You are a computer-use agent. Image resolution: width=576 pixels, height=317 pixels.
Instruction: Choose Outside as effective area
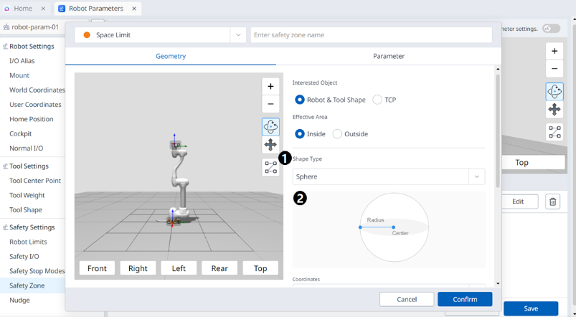[x=337, y=134]
